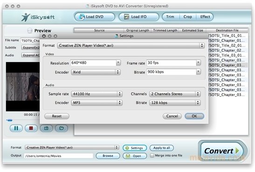Click the Browse button

[x=108, y=156]
